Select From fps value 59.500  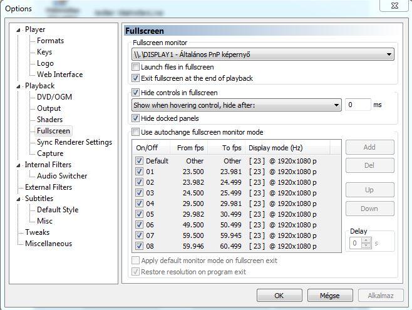point(193,235)
